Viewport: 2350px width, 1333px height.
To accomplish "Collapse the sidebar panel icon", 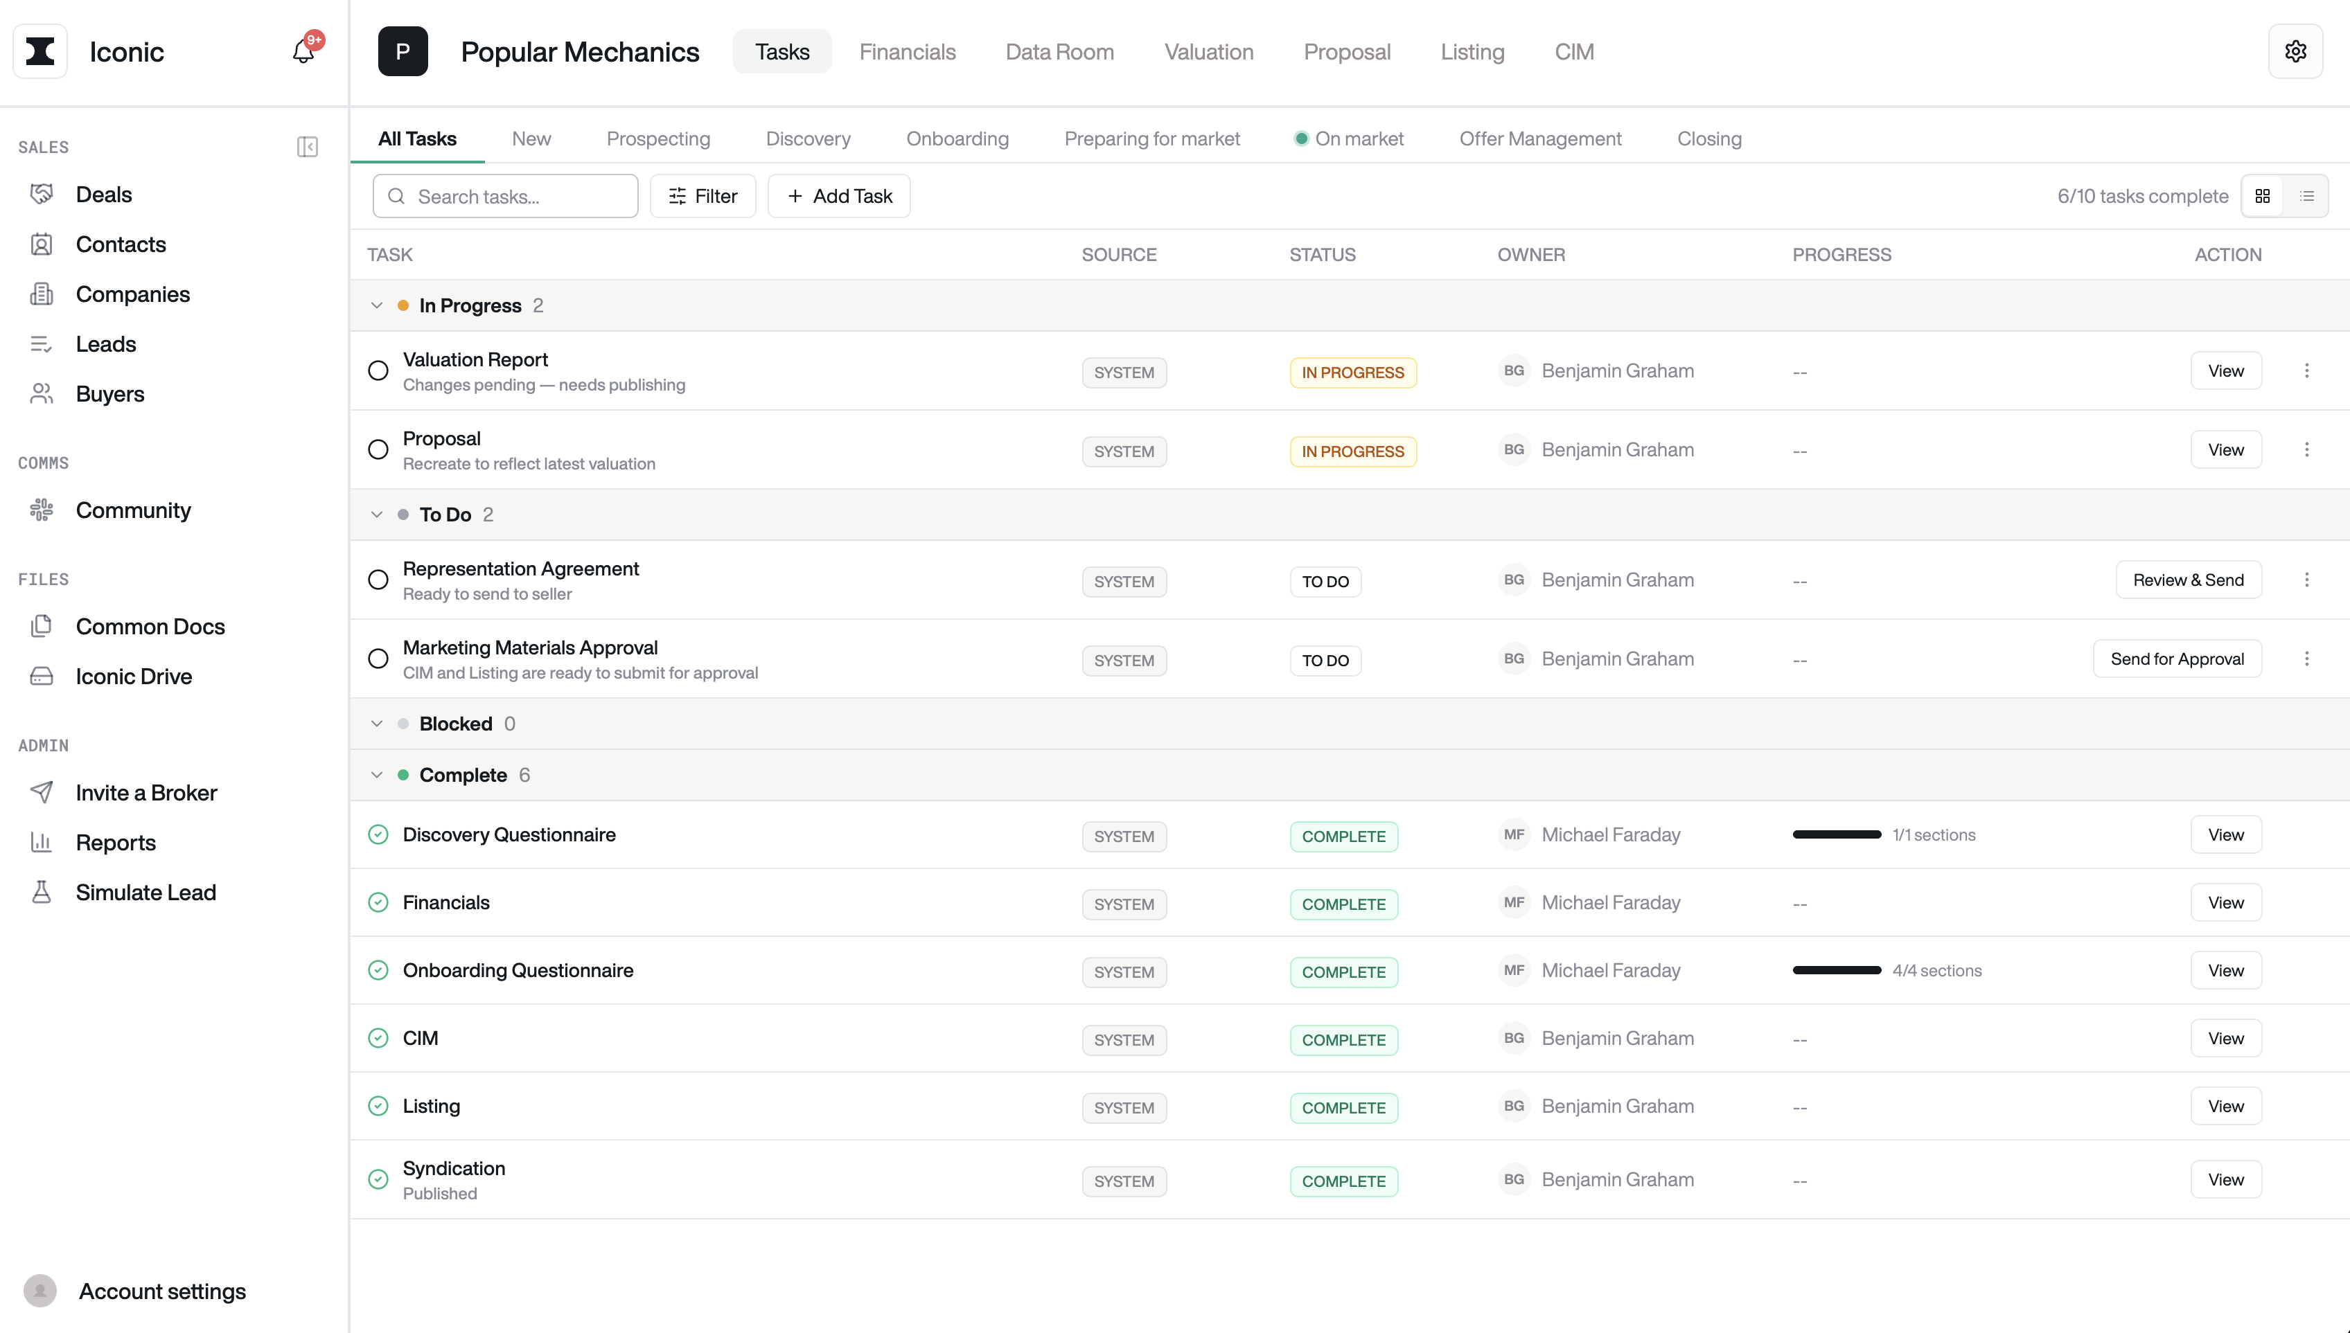I will [x=308, y=147].
